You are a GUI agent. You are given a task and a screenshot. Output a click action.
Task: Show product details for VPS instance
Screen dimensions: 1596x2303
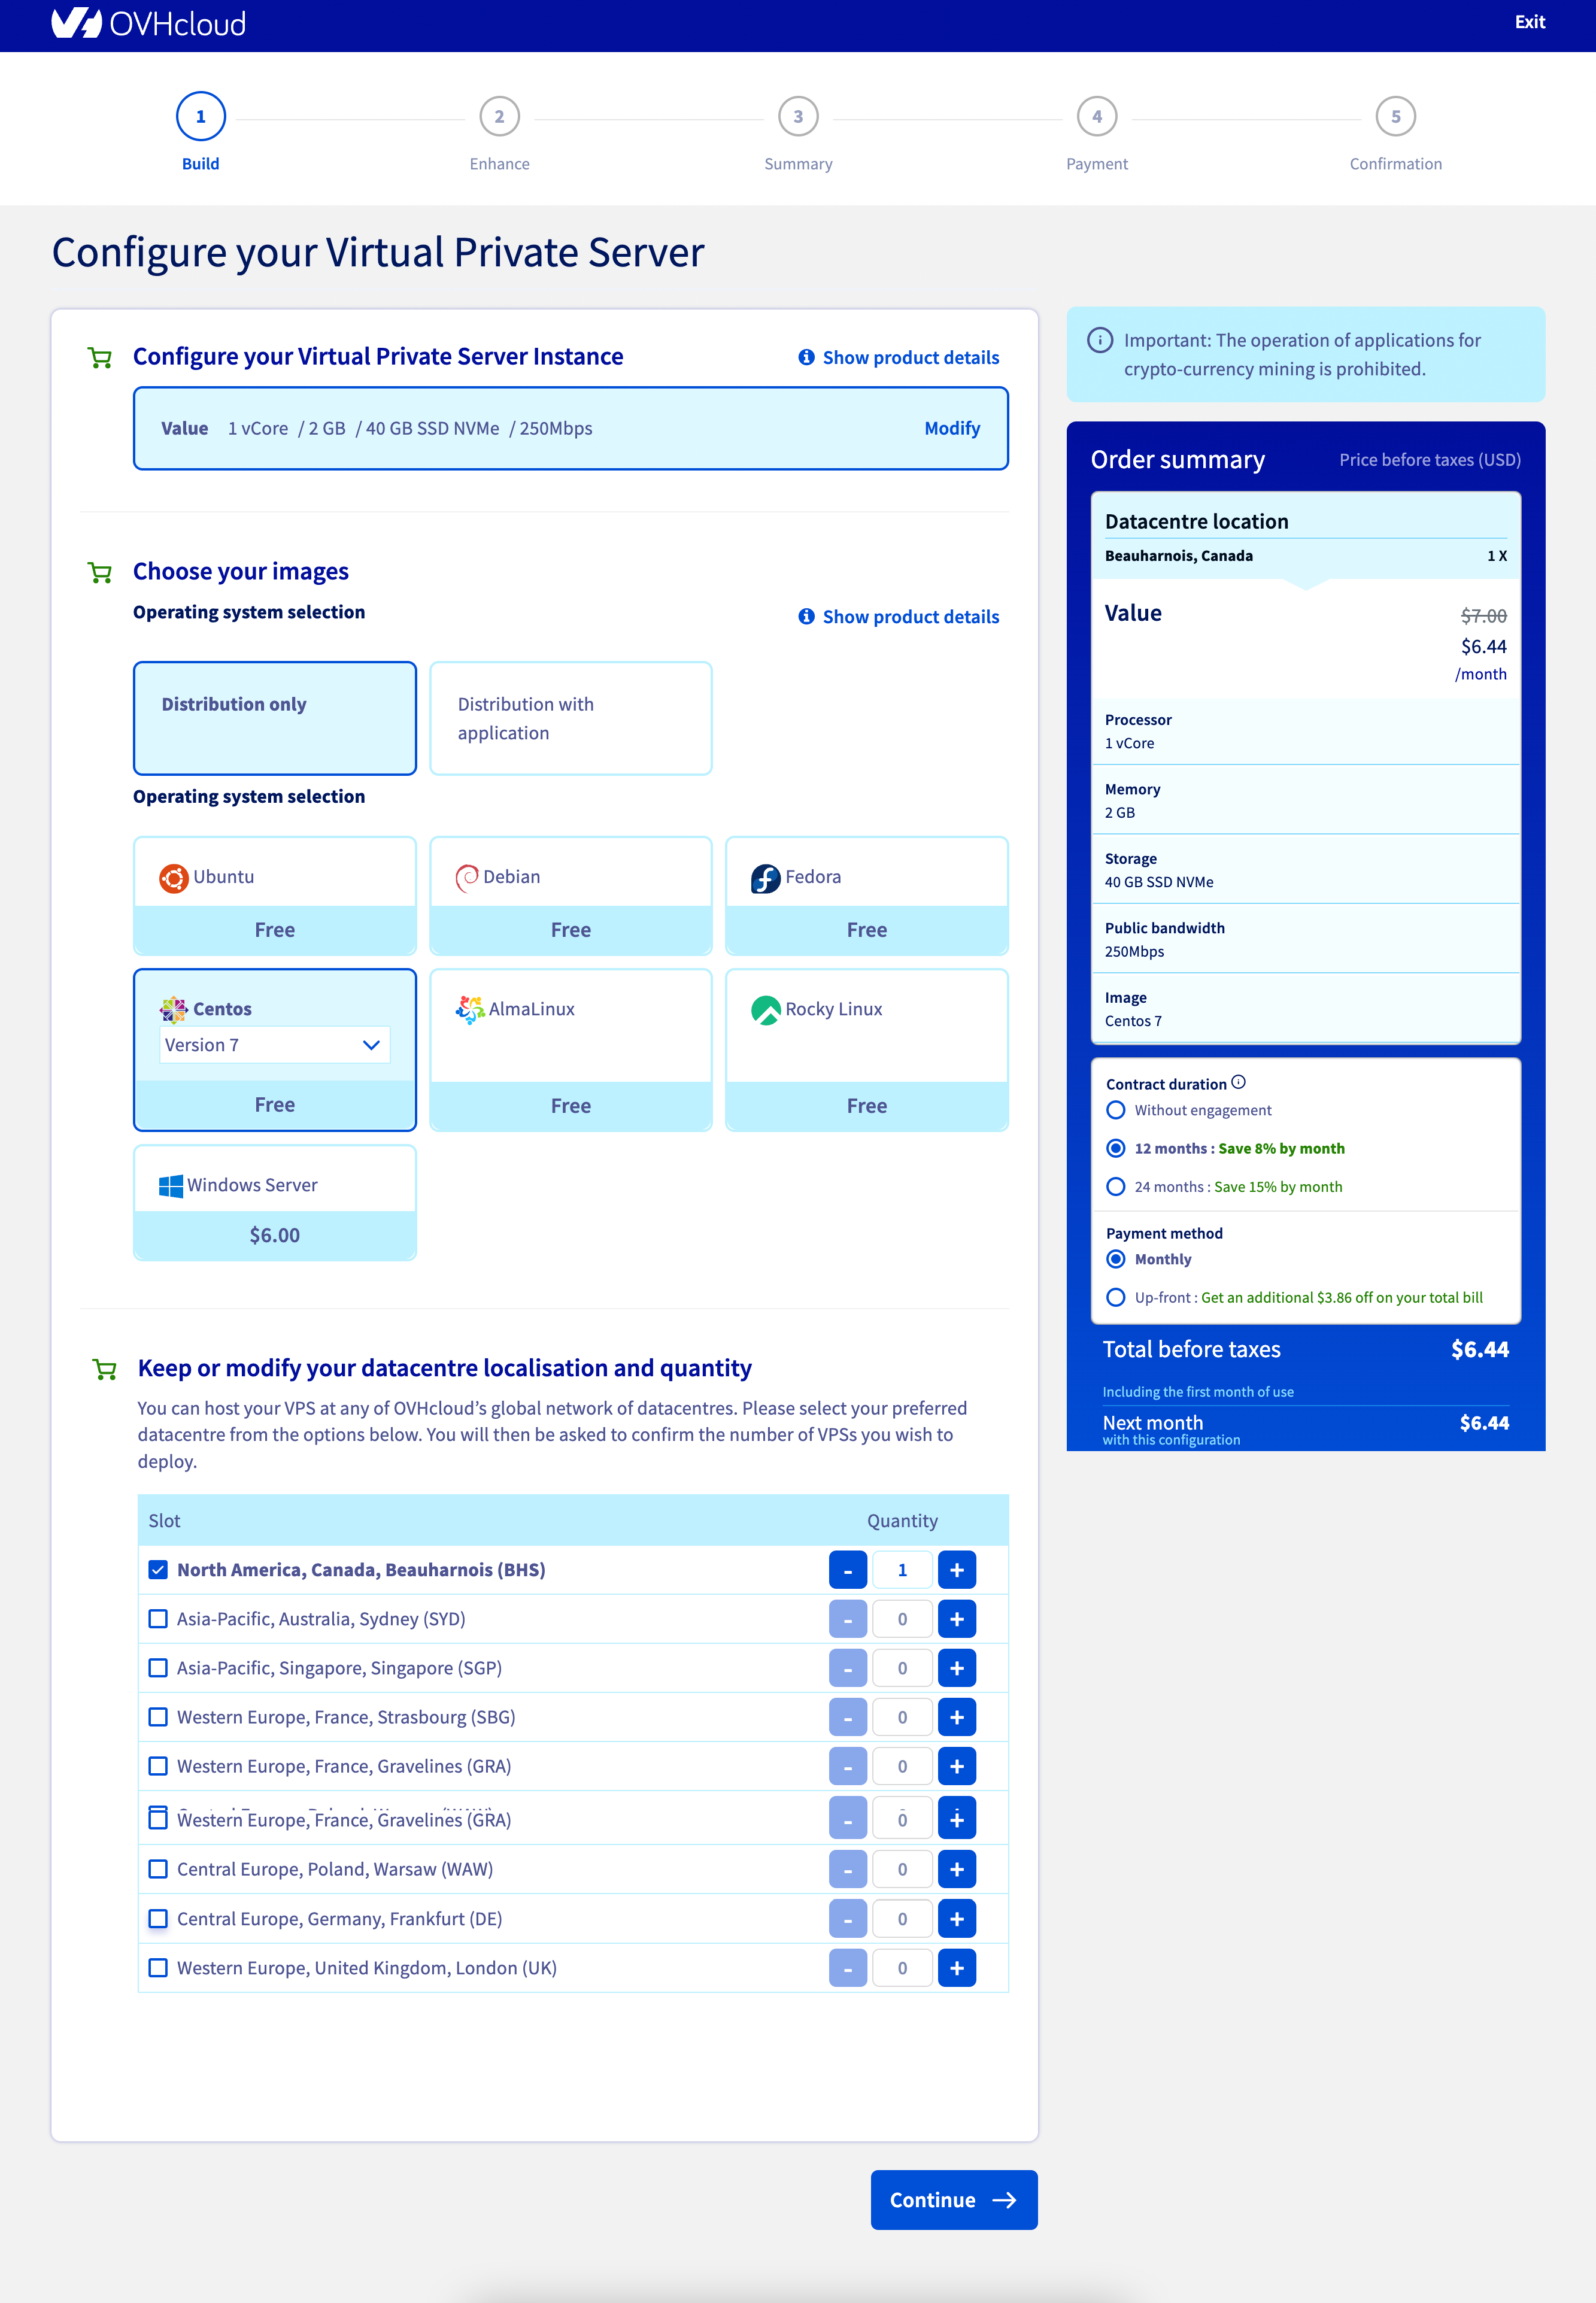coord(899,357)
